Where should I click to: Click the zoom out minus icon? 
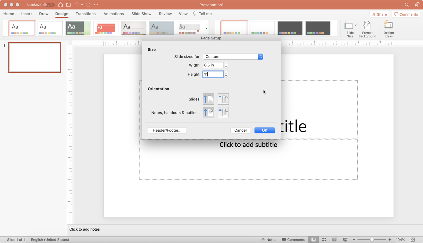pos(354,240)
